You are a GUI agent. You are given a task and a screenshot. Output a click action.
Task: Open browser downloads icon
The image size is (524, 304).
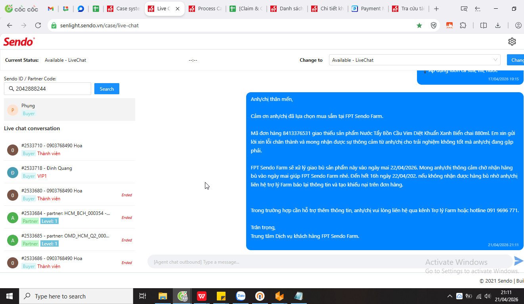tap(498, 25)
